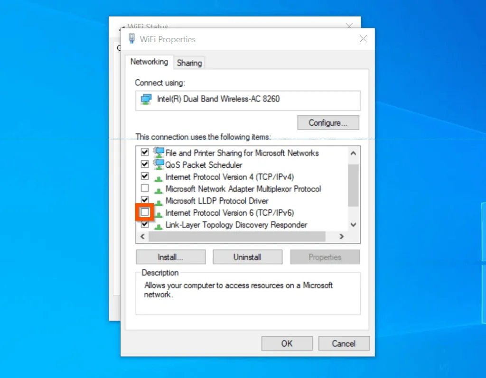Click the Configure button
The width and height of the screenshot is (486, 378).
point(328,122)
